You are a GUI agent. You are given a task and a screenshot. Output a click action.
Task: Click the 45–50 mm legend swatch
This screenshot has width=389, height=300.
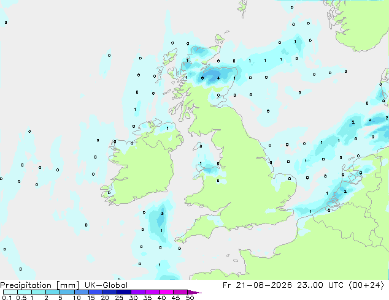(180, 292)
